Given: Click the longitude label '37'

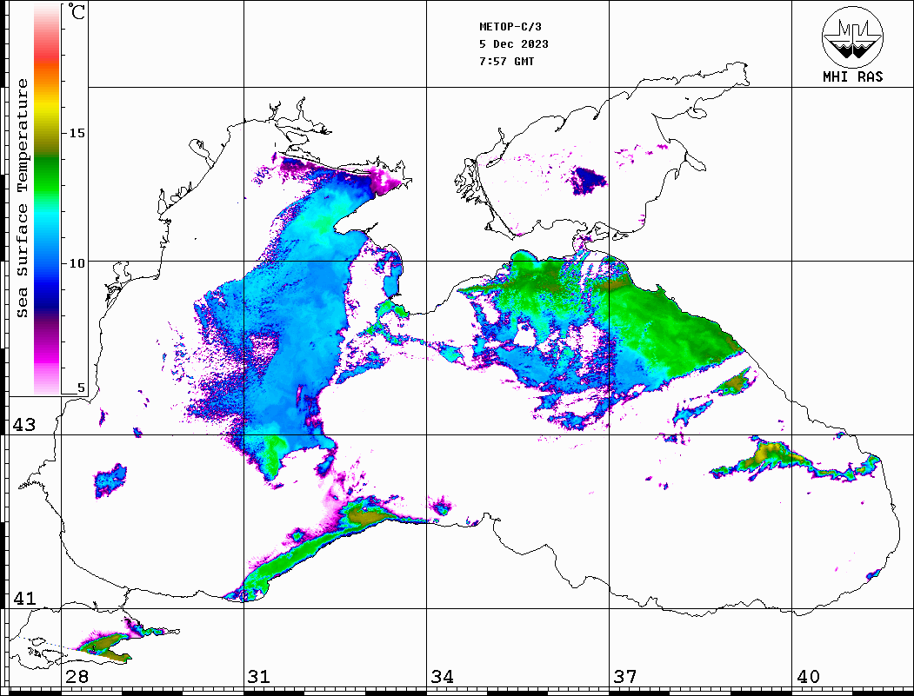Looking at the screenshot, I should [625, 676].
